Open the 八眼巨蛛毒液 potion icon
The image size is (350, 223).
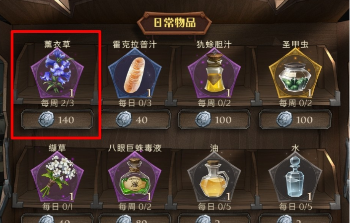(x=135, y=177)
